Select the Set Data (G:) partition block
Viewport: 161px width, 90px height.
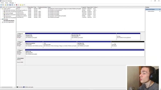[x=94, y=45]
